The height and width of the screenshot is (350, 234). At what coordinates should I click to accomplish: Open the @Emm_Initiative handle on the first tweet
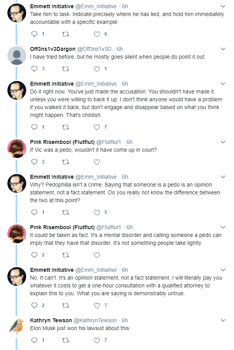point(96,7)
